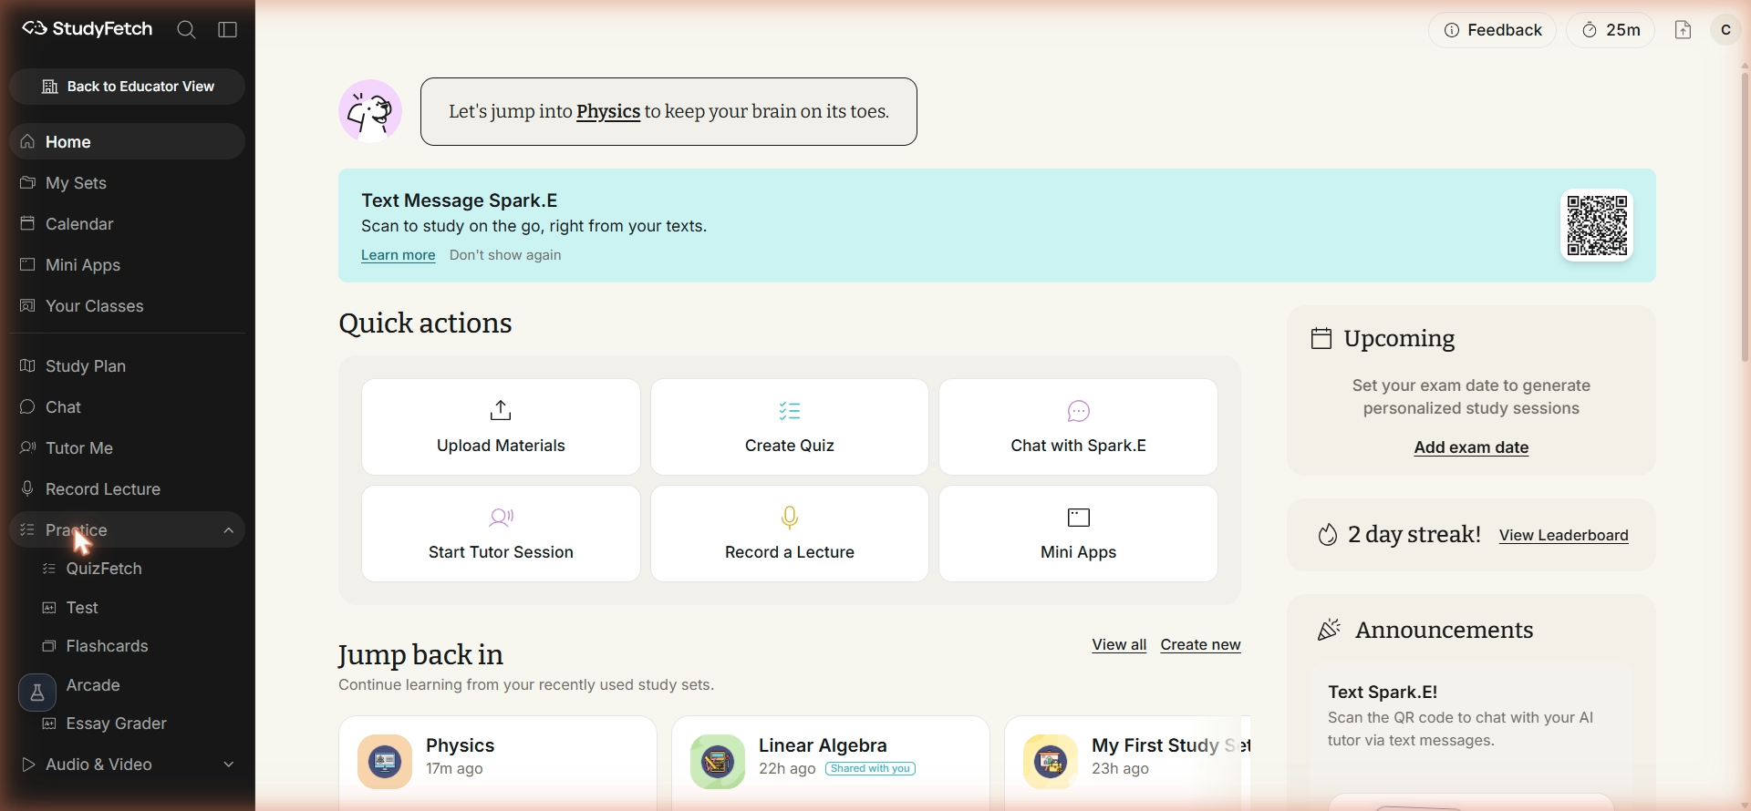Open My Sets in the sidebar
The image size is (1751, 811).
(x=127, y=182)
